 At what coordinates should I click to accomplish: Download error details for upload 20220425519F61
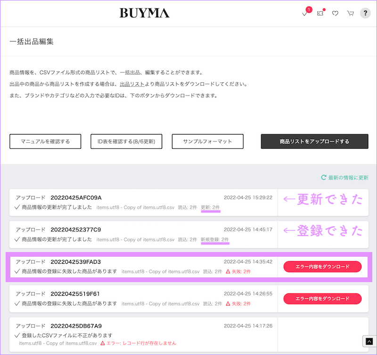pyautogui.click(x=322, y=299)
